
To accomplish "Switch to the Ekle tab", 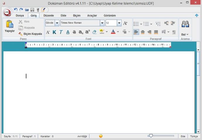I will point(64,16).
